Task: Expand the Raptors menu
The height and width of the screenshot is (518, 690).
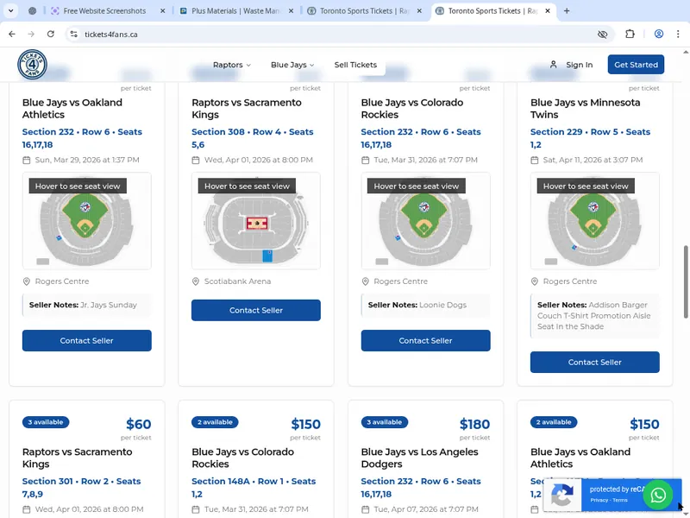Action: click(x=232, y=65)
